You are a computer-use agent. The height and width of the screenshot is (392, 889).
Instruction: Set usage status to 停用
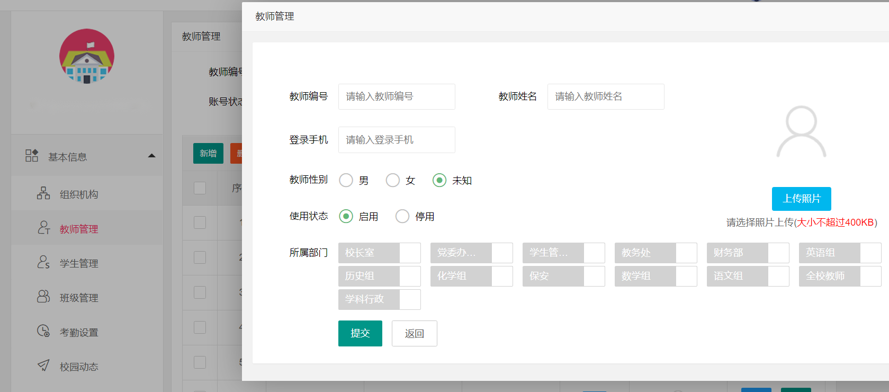pyautogui.click(x=402, y=217)
